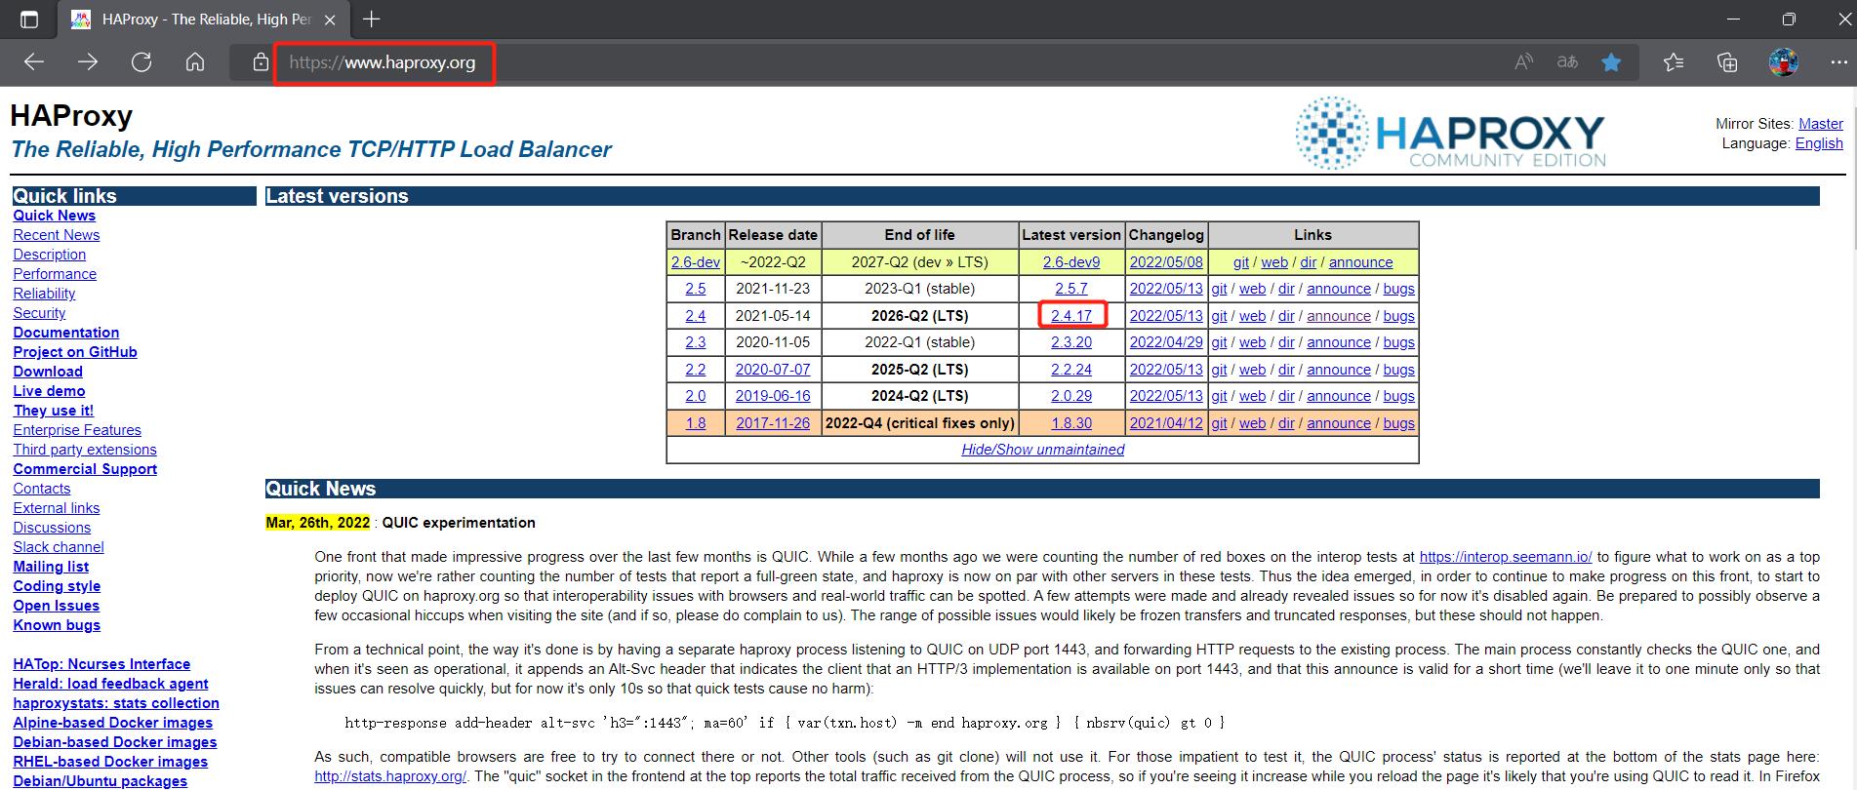Close the HAProxy tab

pyautogui.click(x=331, y=20)
